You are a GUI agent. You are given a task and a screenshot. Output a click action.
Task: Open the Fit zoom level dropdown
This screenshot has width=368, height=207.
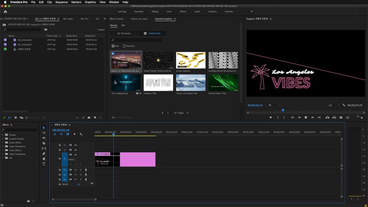tap(274, 105)
